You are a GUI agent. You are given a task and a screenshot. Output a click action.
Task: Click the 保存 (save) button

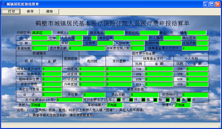point(30,11)
